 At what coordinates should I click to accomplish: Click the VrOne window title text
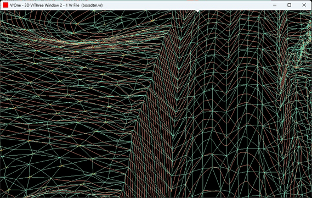point(56,5)
